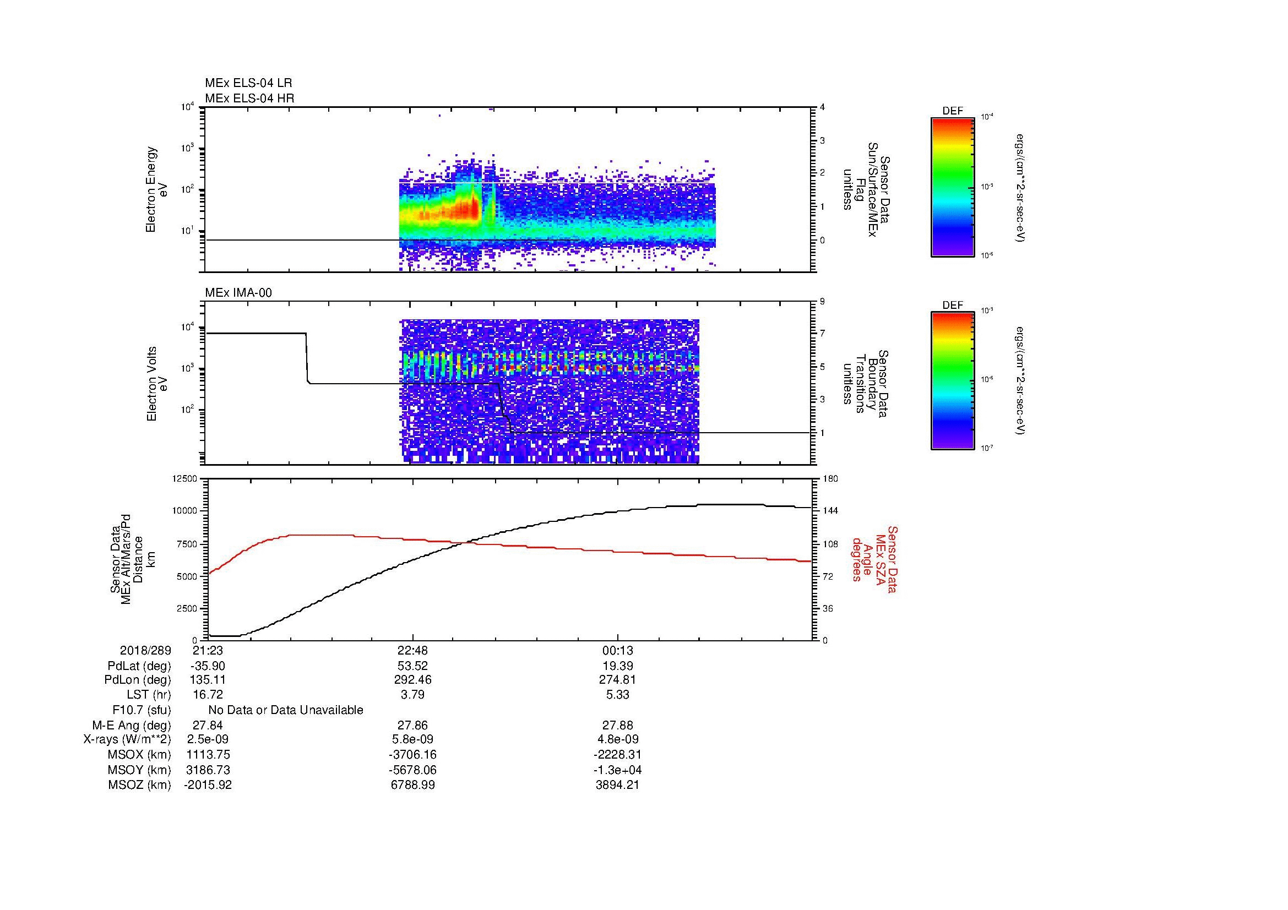Click the 21:23 time tick label
1288x910 pixels.
click(208, 651)
